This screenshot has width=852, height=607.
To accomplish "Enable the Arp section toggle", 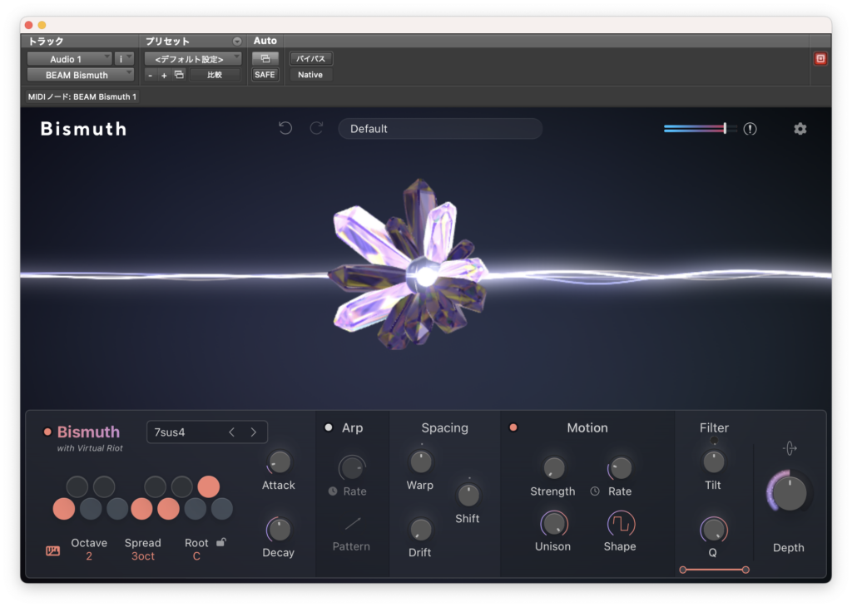I will click(328, 427).
